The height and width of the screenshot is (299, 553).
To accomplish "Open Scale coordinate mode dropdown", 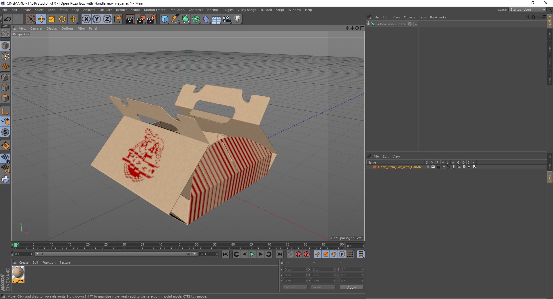I will pyautogui.click(x=323, y=287).
